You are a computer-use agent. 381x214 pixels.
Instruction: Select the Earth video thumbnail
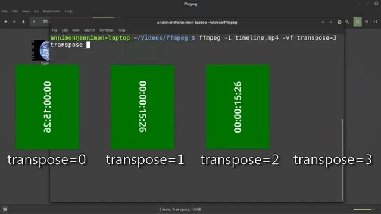41,51
